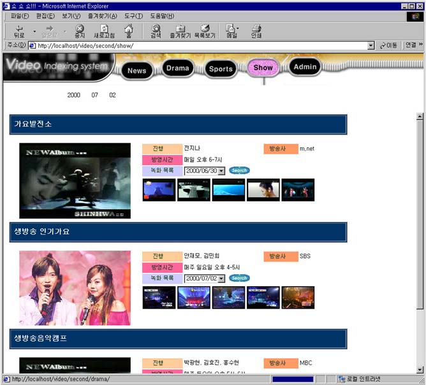The width and height of the screenshot is (426, 385).
Task: Open the 파일(F) menu
Action: (19, 15)
